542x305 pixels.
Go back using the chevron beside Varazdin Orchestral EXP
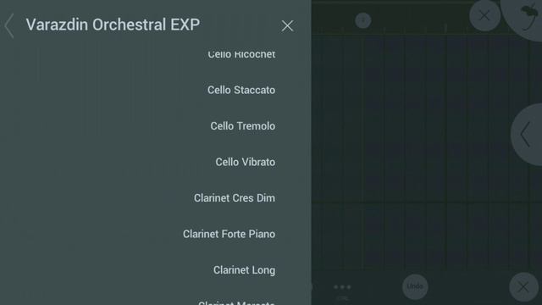9,25
